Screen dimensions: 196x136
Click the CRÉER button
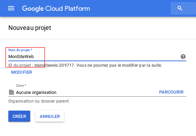point(19,116)
